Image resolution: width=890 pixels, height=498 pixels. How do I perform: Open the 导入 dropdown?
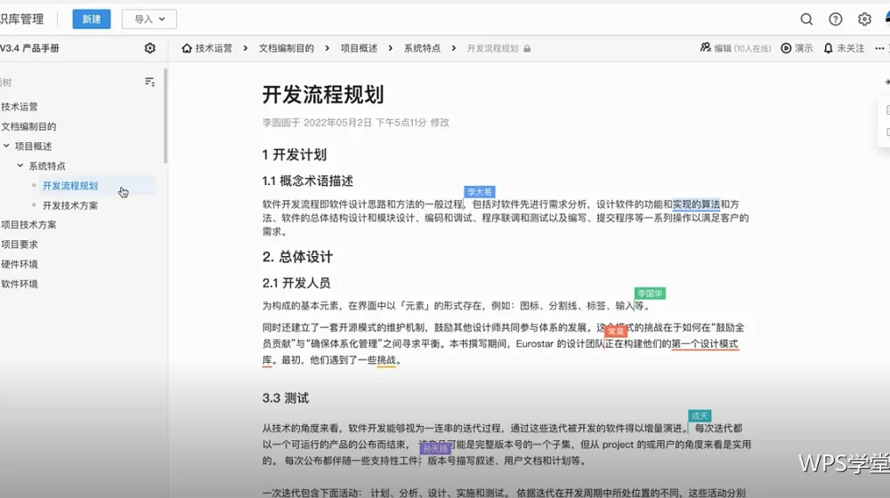[150, 20]
